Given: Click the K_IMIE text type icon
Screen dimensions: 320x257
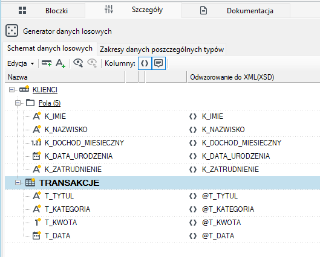Looking at the screenshot, I should click(x=37, y=116).
